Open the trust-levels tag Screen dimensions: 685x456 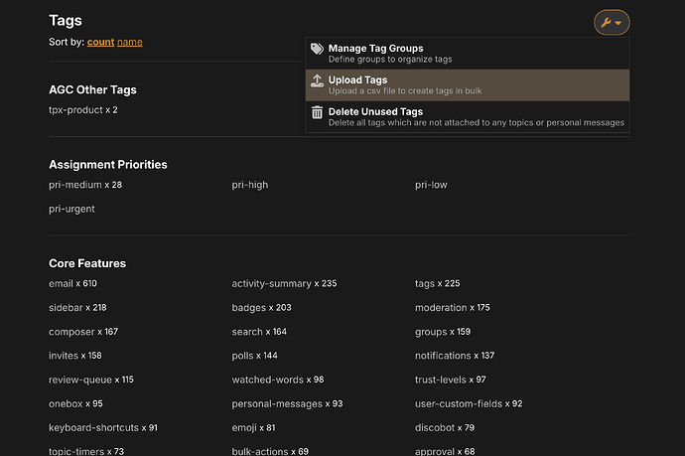441,380
